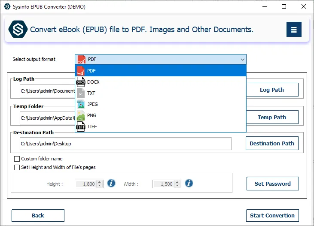Viewport: 314px width, 226px height.
Task: Choose DOCX as the output format
Action: (x=161, y=82)
